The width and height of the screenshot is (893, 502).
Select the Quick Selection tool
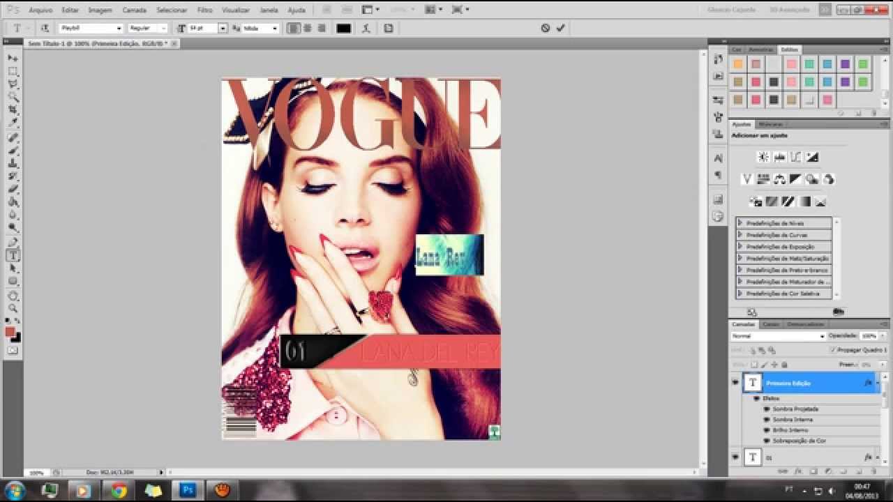13,97
